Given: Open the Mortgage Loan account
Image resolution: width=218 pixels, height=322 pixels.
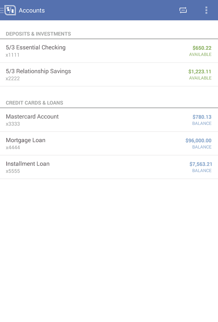Looking at the screenshot, I should [26, 140].
